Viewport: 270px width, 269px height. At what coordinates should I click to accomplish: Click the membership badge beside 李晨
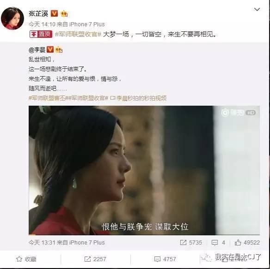(x=59, y=50)
